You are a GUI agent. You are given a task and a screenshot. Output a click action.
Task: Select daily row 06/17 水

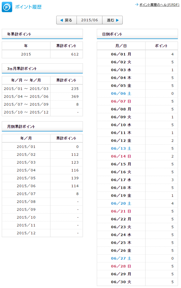137,180
